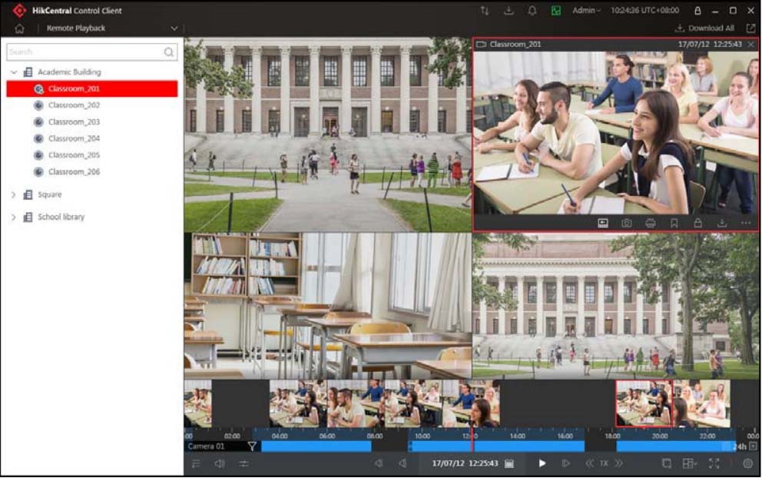Switch Classroom_201 back to live view
Image resolution: width=762 pixels, height=478 pixels.
tap(604, 221)
